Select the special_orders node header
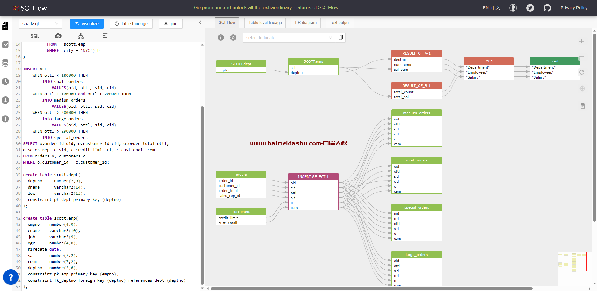This screenshot has width=597, height=291. coord(417,207)
